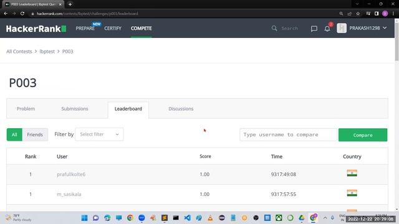Viewport: 399px width, 224px height.
Task: Open user prafullkolte6 profile
Action: coord(71,174)
